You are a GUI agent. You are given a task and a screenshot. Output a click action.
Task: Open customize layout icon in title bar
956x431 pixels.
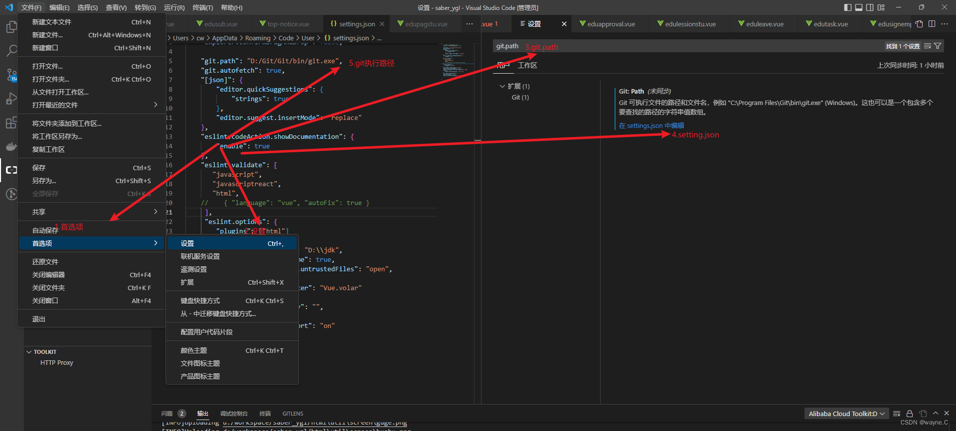(x=881, y=7)
